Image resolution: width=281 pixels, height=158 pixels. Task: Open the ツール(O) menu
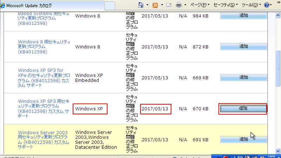click(251, 5)
